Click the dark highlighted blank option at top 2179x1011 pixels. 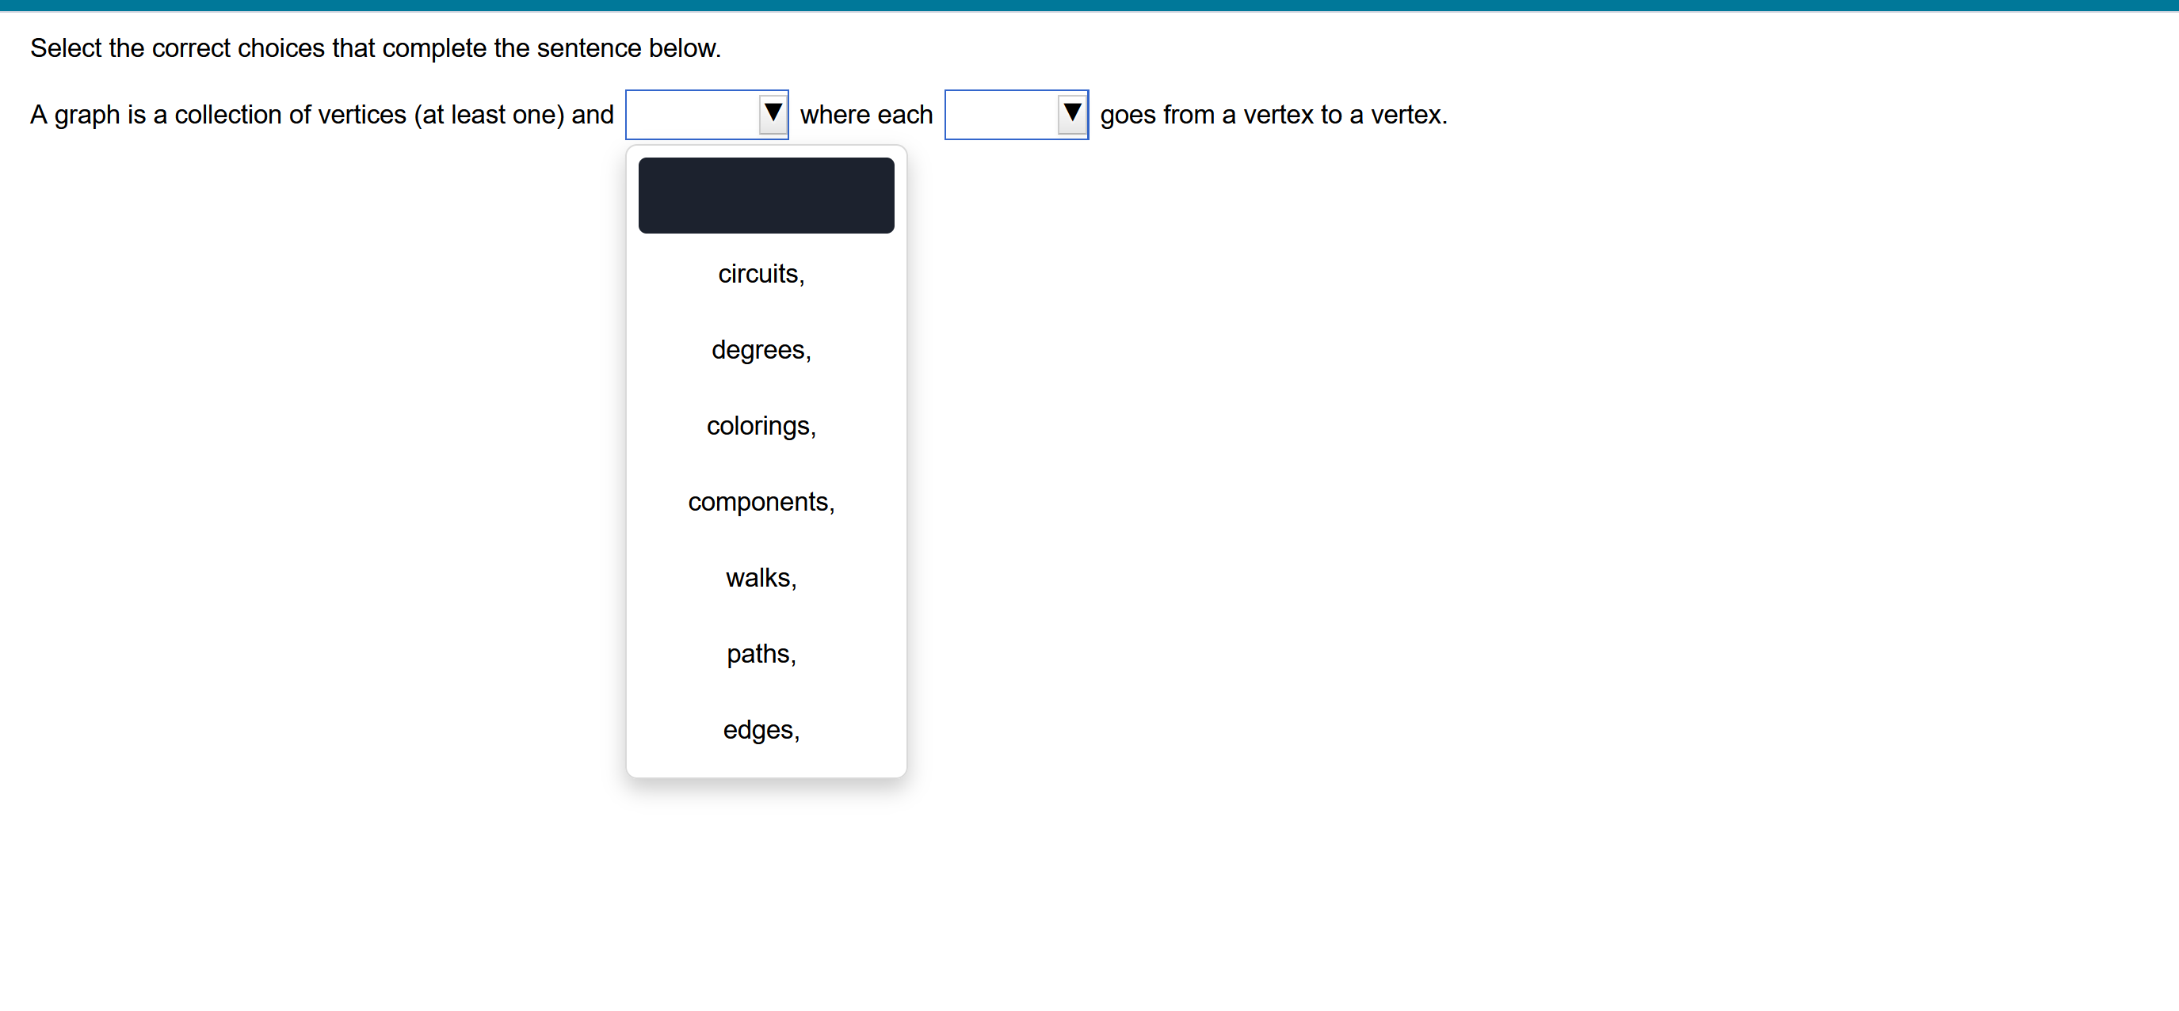765,196
